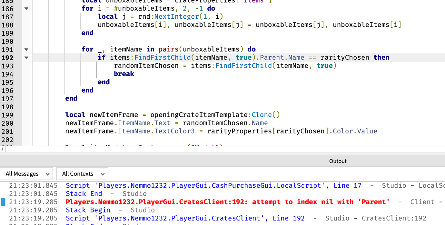Place cursor on the break keyword at line 194
This screenshot has width=445, height=225.
[124, 74]
